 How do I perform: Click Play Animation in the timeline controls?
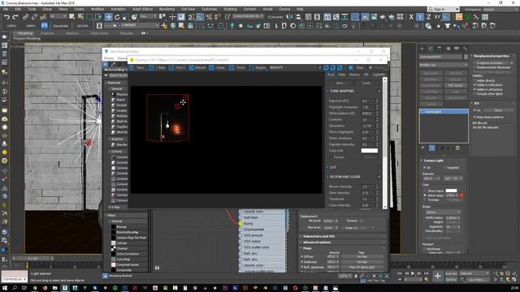[413, 273]
